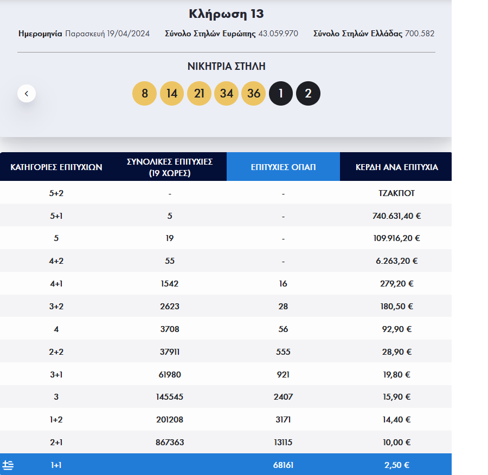Click the Greek flag icon in the 1+1 row
The image size is (488, 475).
tap(8, 465)
